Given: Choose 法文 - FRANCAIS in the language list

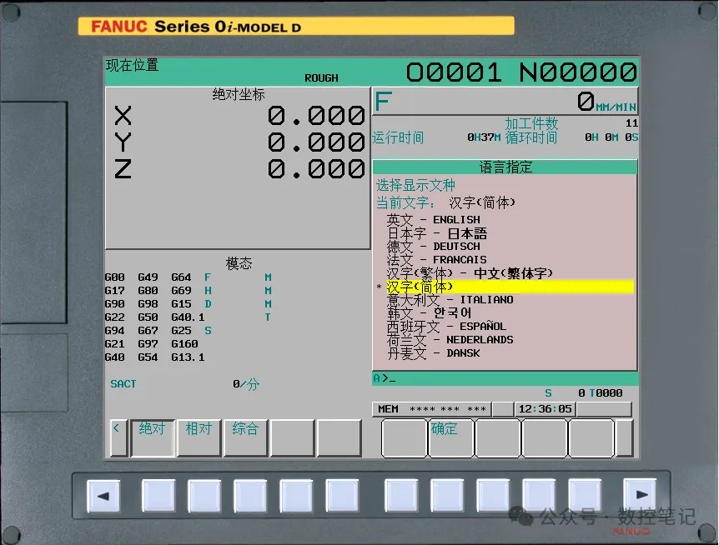Looking at the screenshot, I should tap(436, 260).
